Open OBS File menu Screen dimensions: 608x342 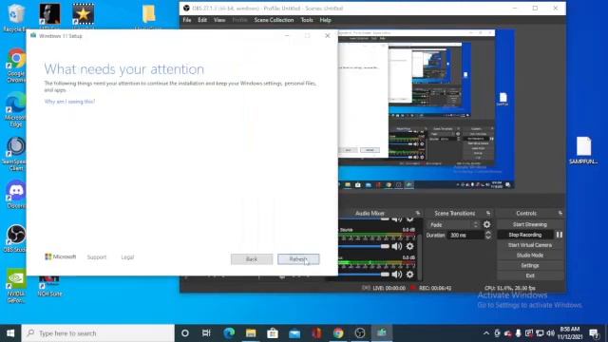[187, 20]
